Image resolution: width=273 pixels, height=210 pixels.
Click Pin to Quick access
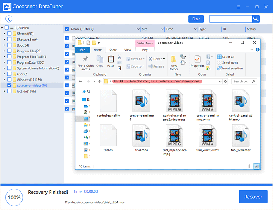pyautogui.click(x=86, y=63)
